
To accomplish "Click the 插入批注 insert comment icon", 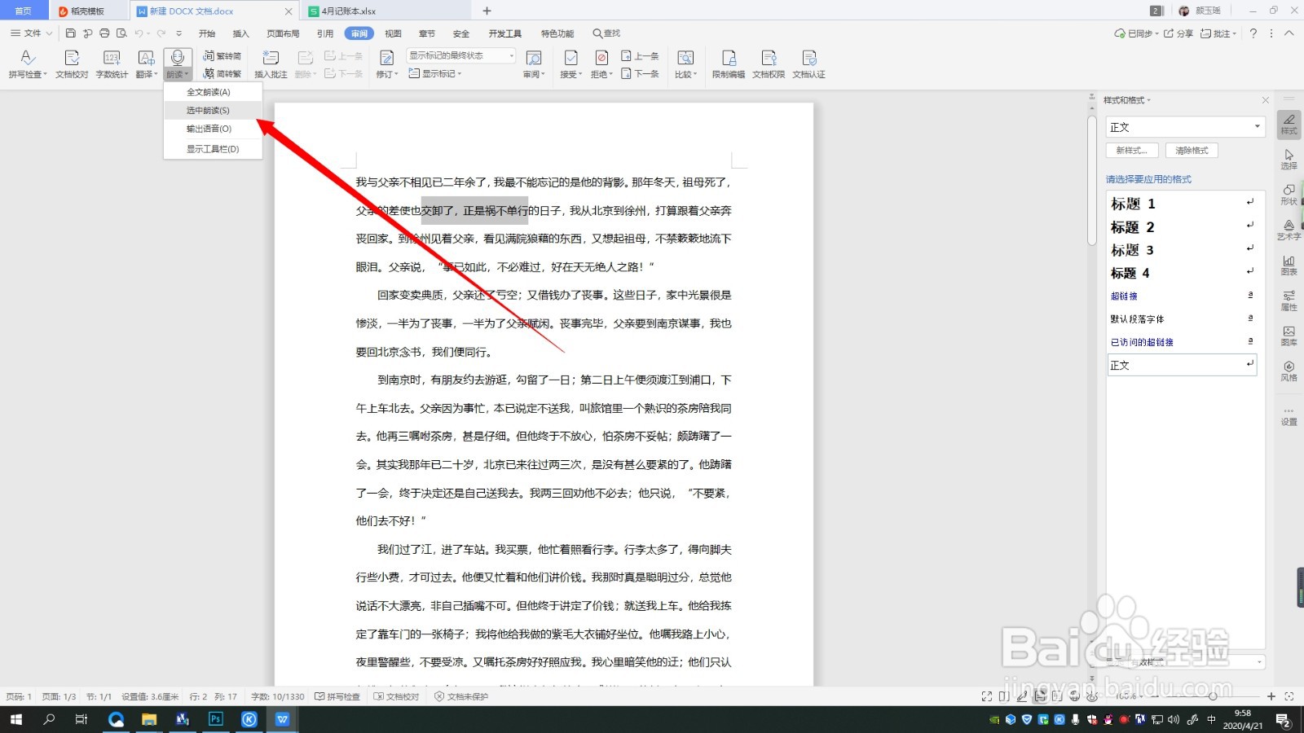I will point(270,64).
